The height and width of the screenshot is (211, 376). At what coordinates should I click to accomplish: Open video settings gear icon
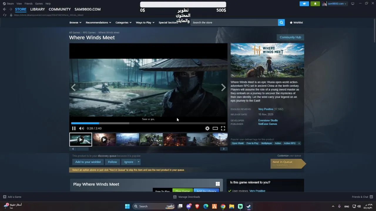point(207,128)
